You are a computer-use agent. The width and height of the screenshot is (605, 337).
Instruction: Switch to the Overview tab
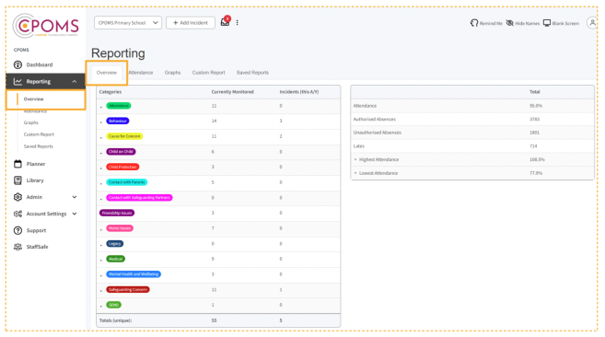point(107,73)
